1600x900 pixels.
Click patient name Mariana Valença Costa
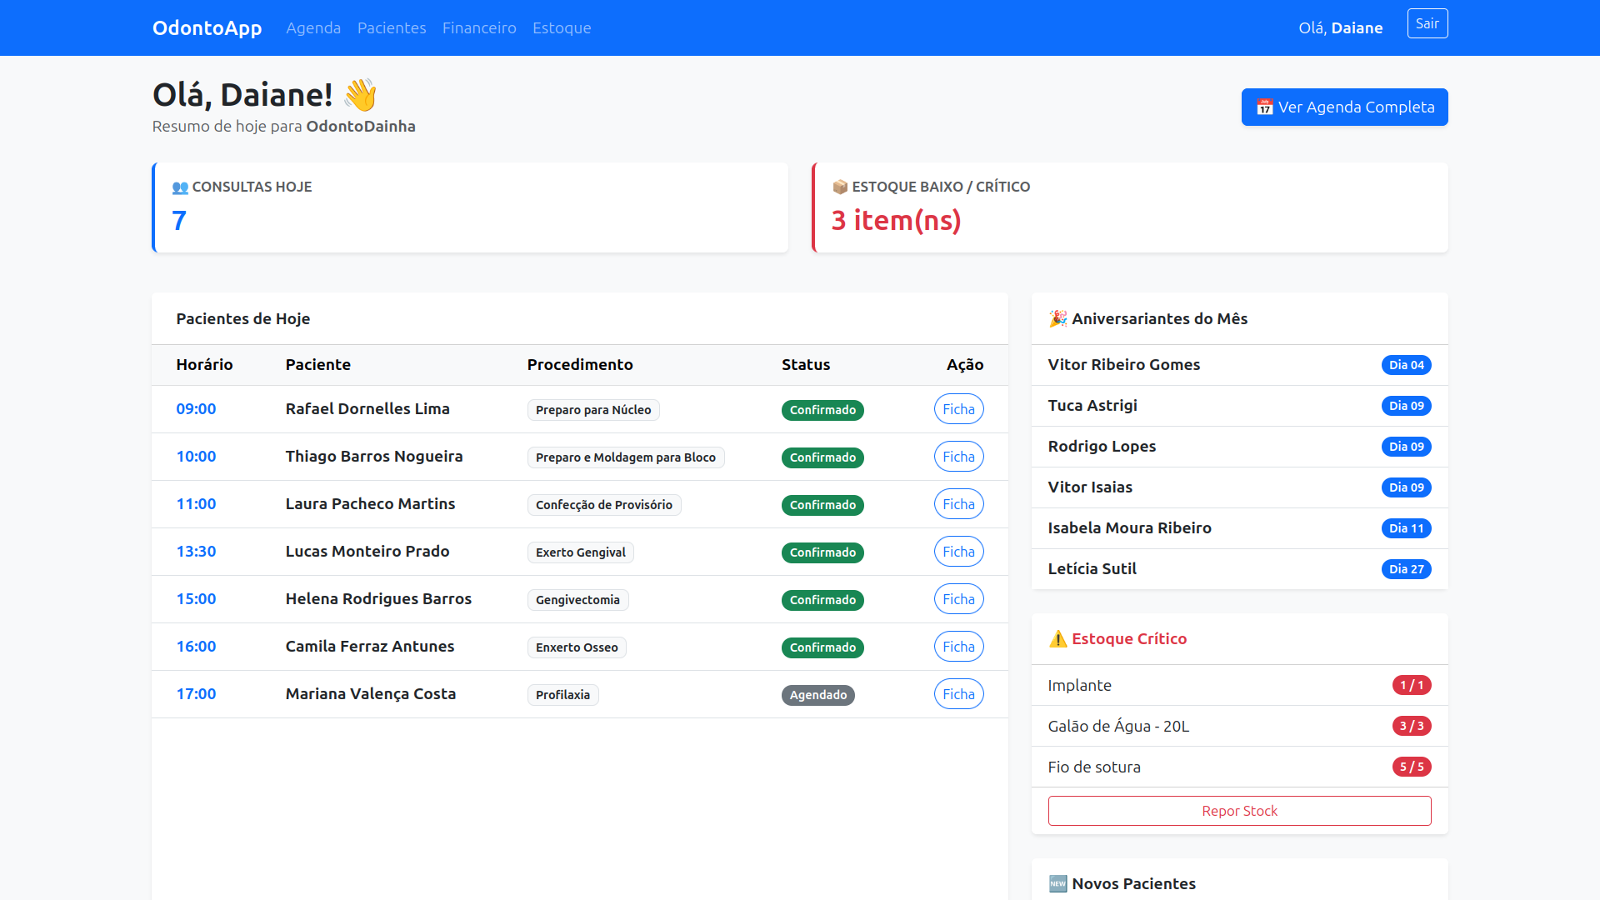click(371, 694)
